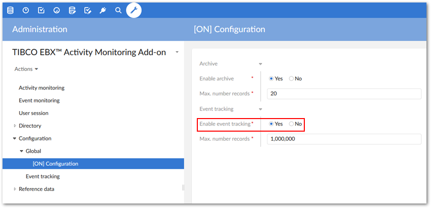Click the checkbox-with-pencil icon in toolbar
The height and width of the screenshot is (208, 431).
88,10
